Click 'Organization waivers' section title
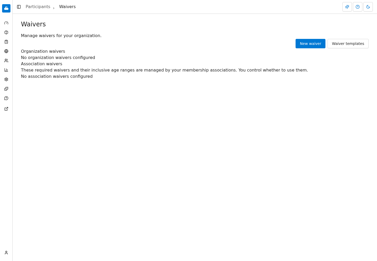The image size is (377, 261). tap(43, 51)
